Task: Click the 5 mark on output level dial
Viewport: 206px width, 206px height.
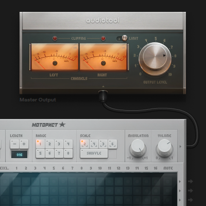Action: [156, 39]
